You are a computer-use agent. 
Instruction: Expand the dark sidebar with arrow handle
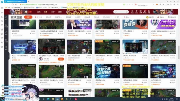click(8, 56)
